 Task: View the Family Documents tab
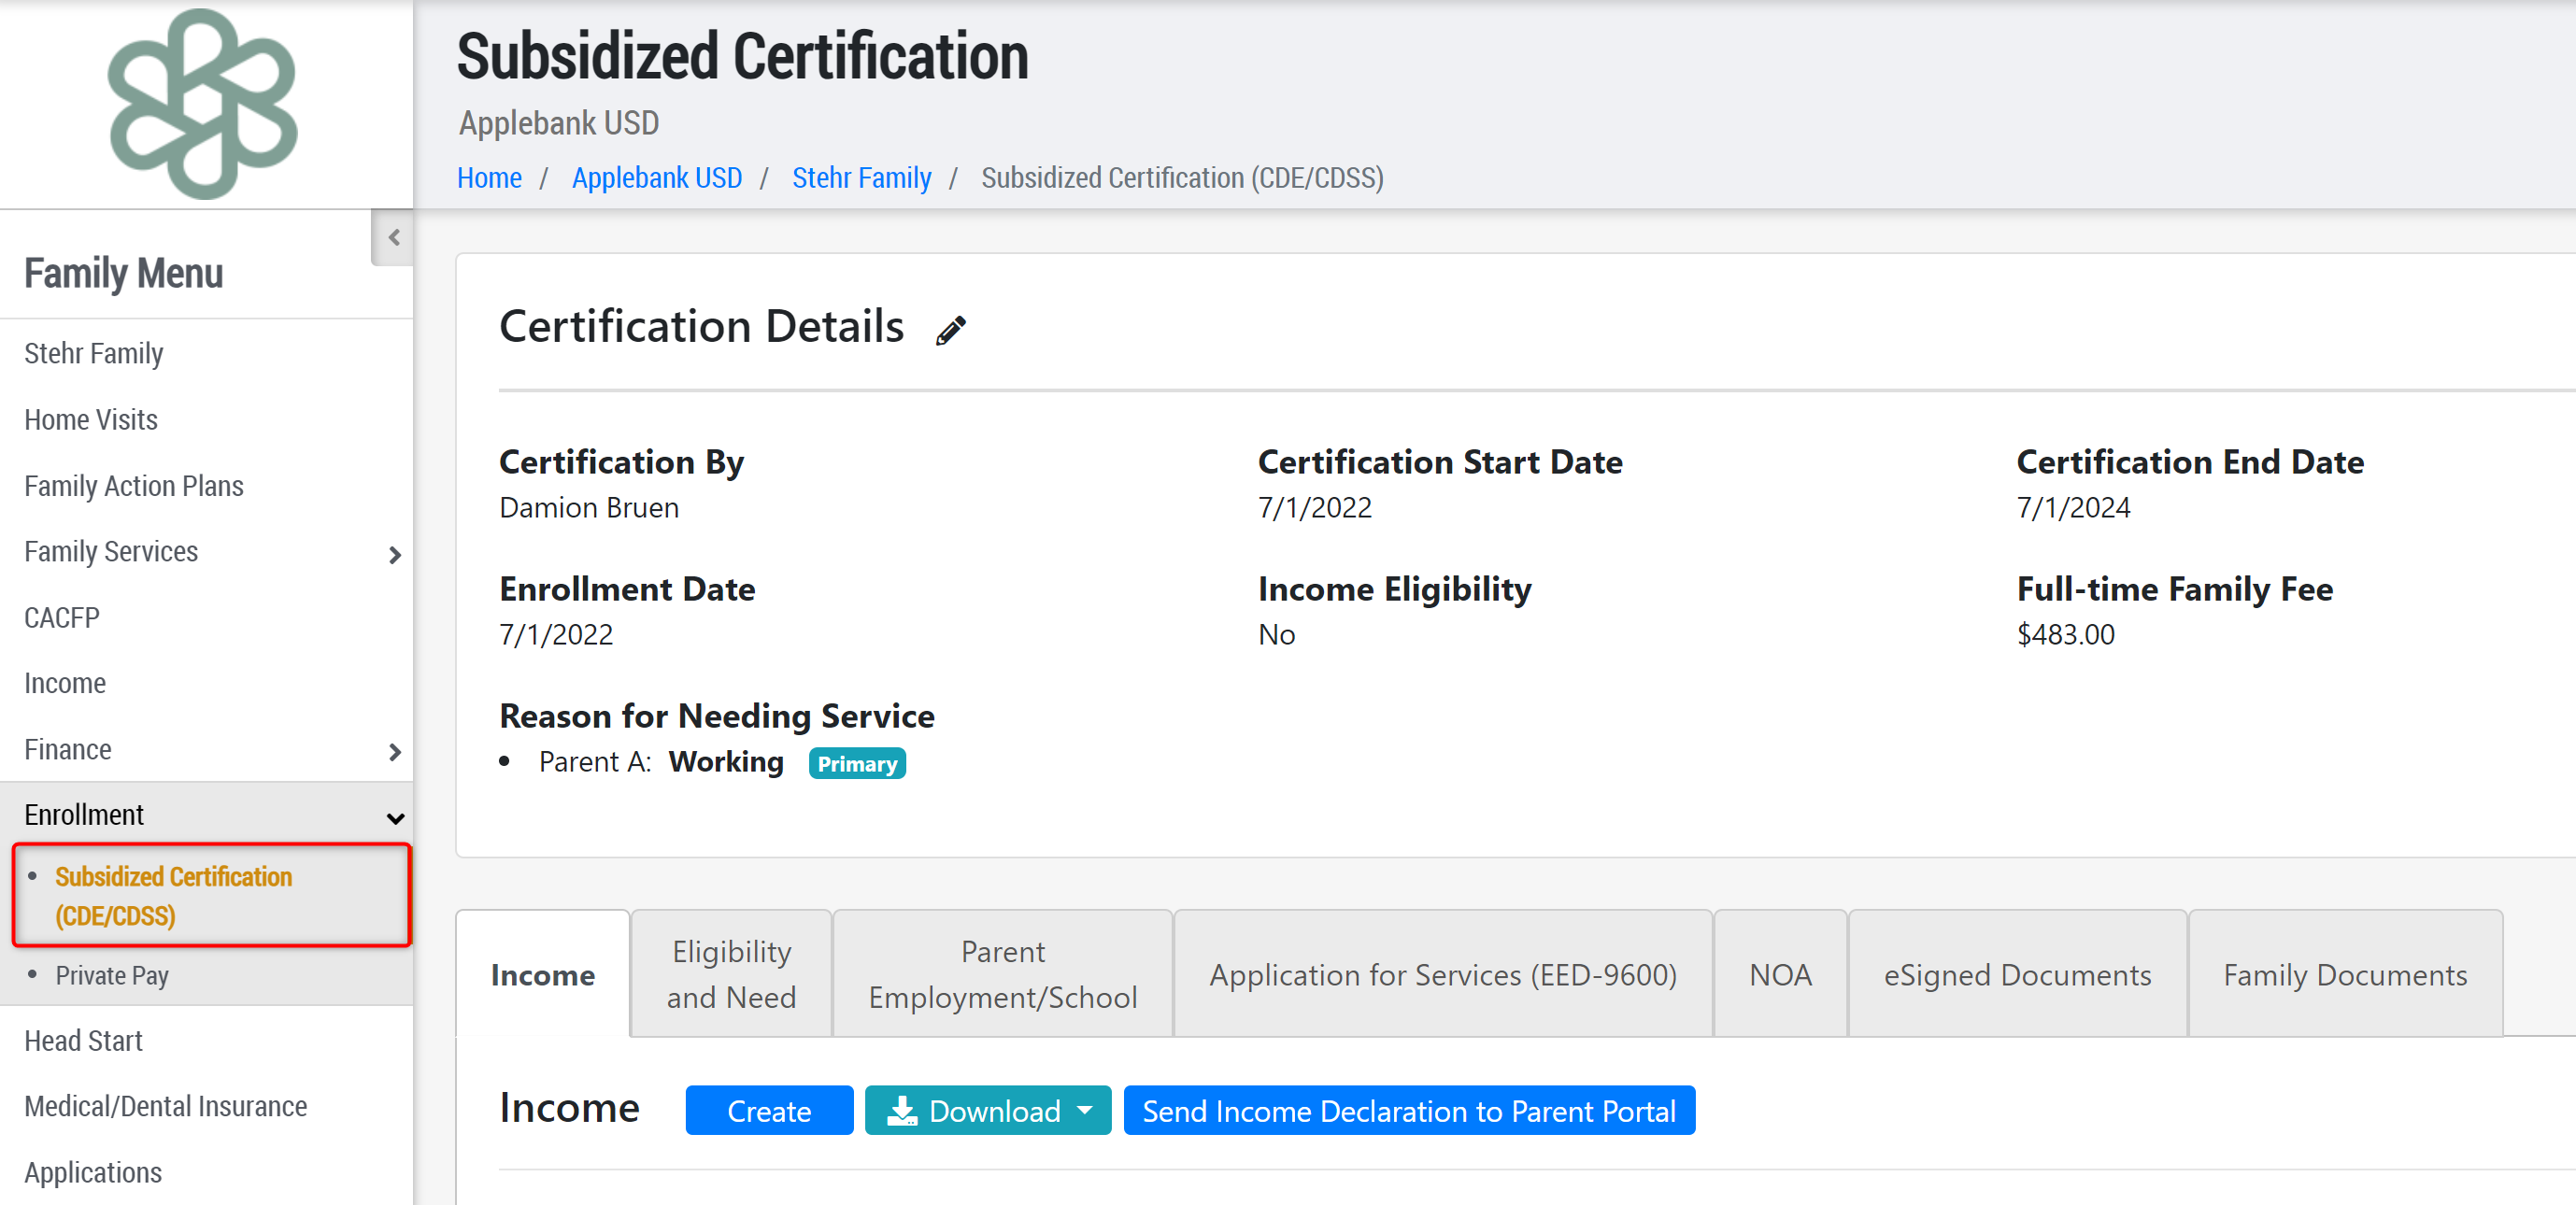click(x=2344, y=975)
